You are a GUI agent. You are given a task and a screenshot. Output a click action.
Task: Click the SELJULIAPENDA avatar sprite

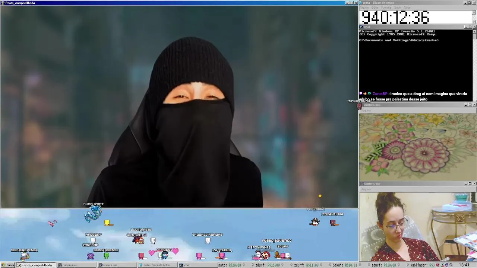(25, 256)
